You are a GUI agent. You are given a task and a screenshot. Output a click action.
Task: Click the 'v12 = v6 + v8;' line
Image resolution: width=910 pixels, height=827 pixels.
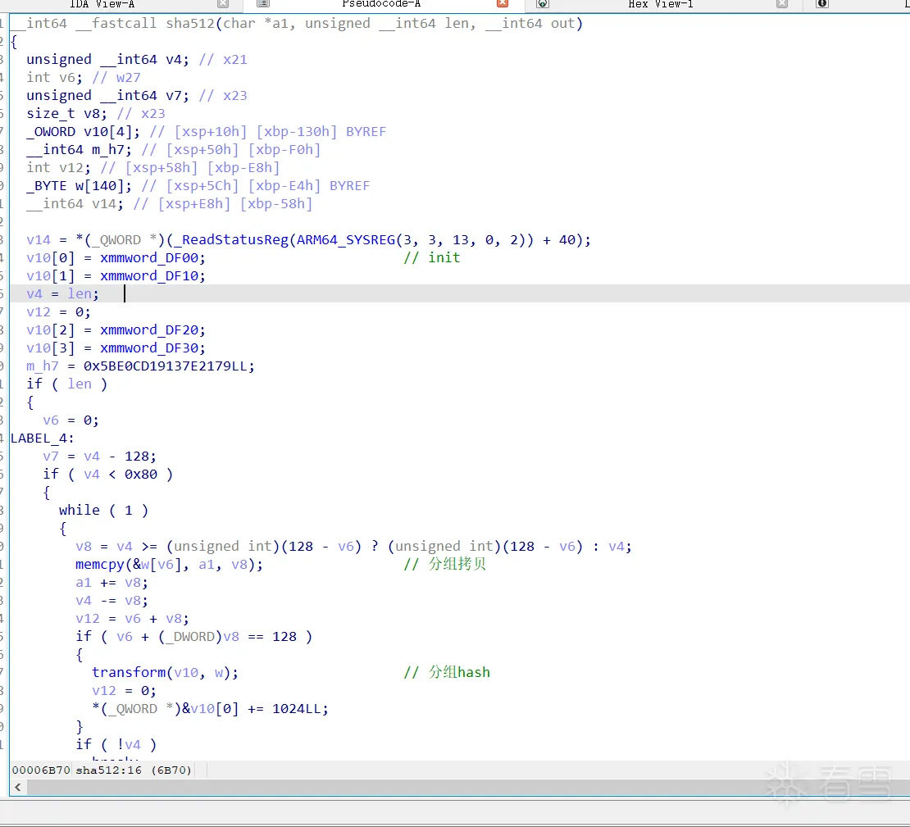[132, 618]
